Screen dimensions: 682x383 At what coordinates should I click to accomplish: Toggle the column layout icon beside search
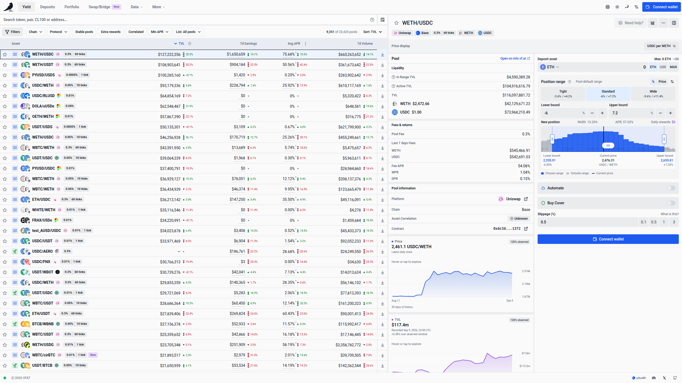pyautogui.click(x=383, y=20)
